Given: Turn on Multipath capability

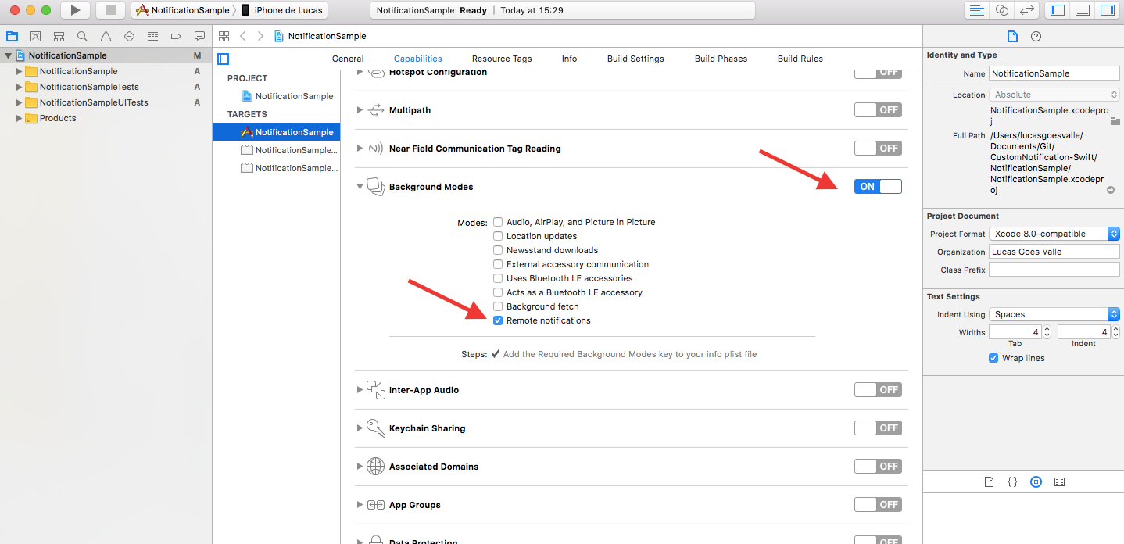Looking at the screenshot, I should [878, 109].
